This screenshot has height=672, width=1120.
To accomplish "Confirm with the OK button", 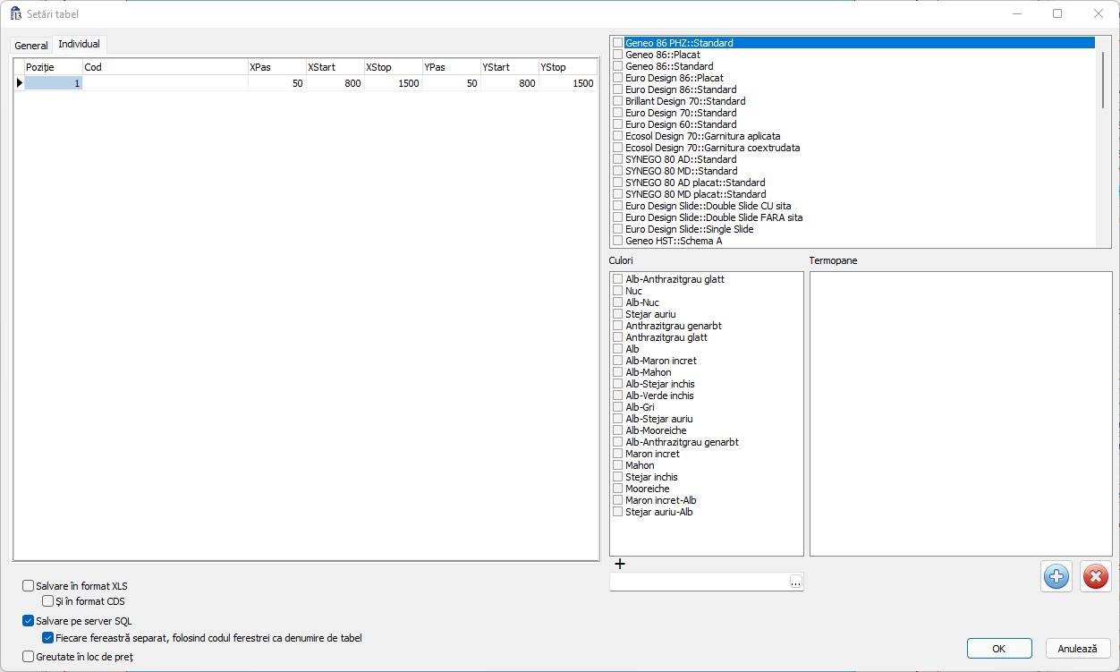I will coord(998,649).
